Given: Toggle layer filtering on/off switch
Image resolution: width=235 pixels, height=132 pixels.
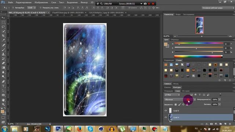Looking at the screenshot, I should point(220,95).
